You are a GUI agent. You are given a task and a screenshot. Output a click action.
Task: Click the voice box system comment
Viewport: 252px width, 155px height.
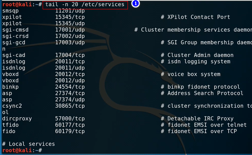pos(191,74)
